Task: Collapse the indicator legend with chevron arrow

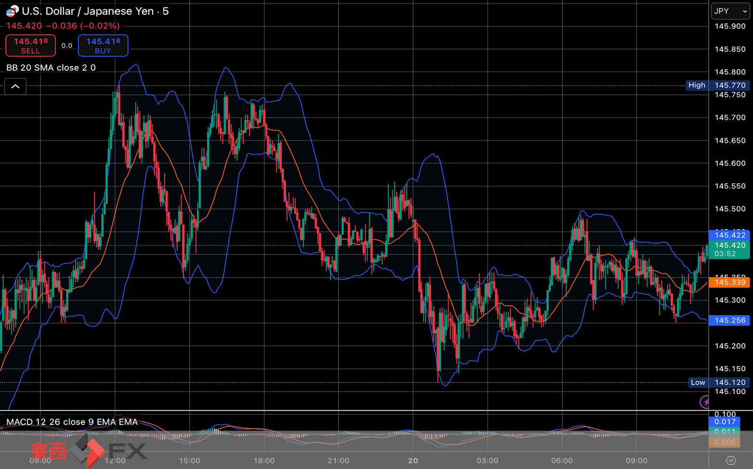Action: 15,87
